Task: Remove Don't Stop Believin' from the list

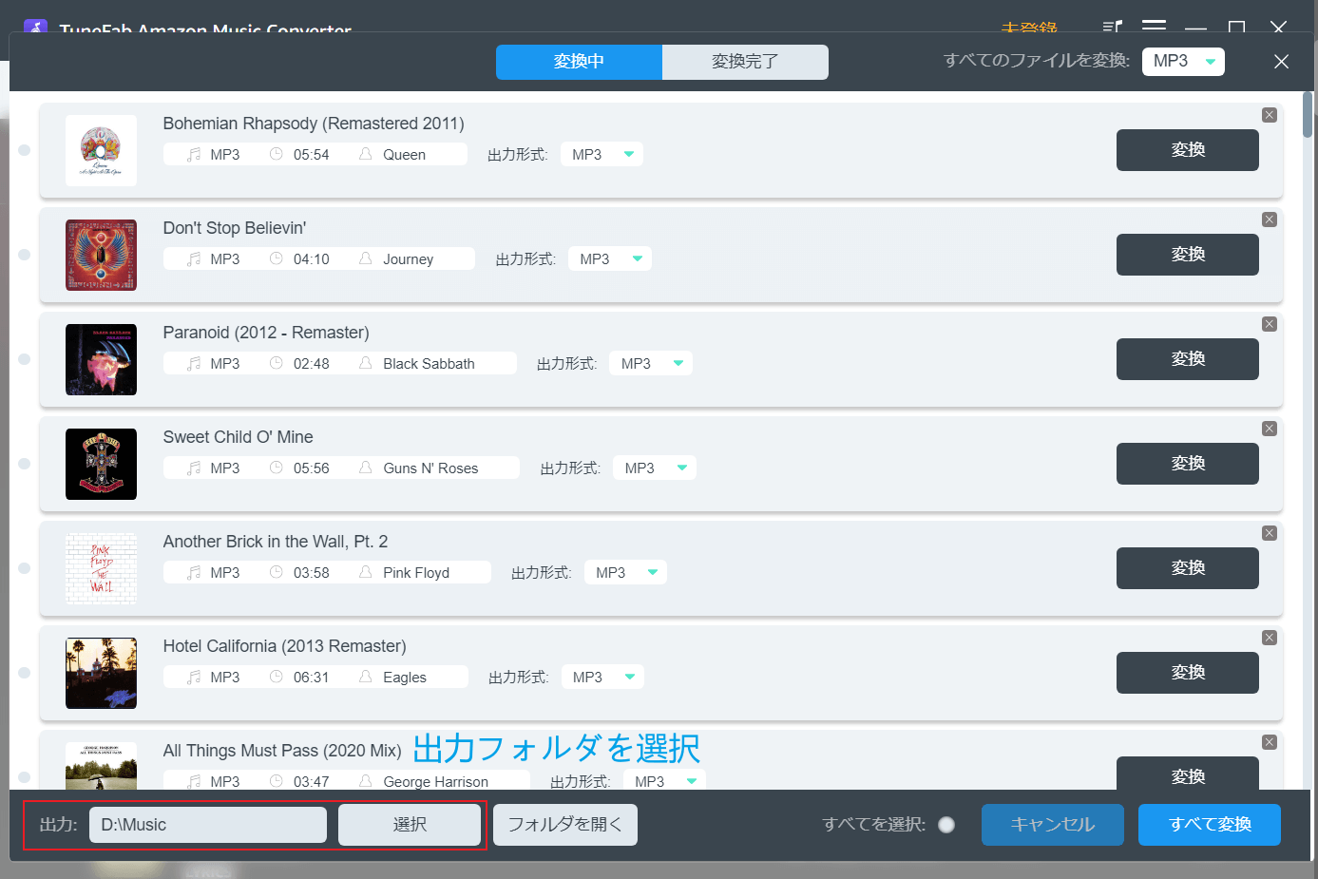Action: click(1269, 220)
